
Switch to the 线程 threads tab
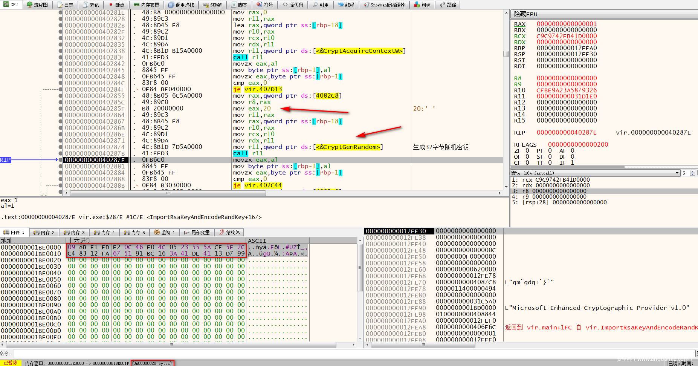click(x=346, y=5)
